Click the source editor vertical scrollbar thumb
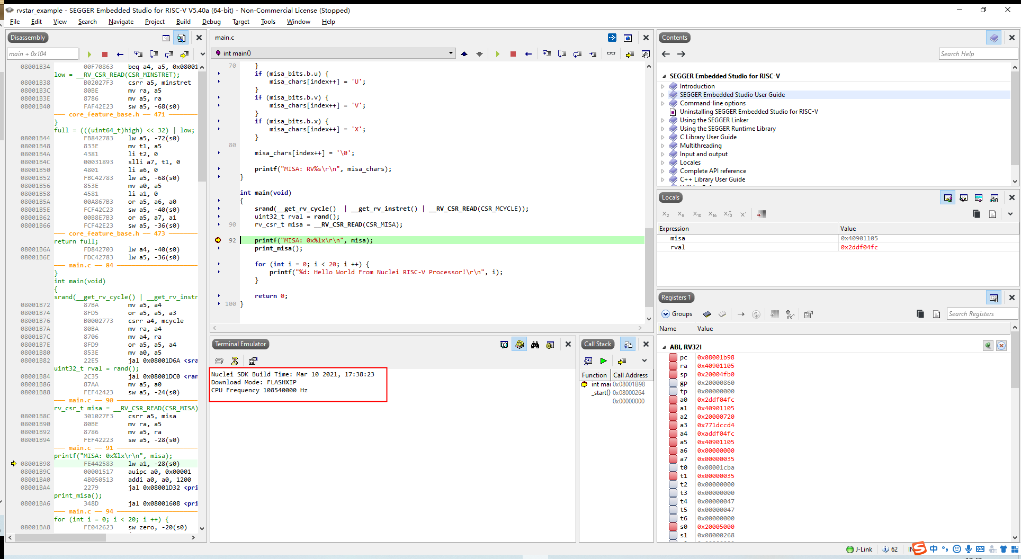The image size is (1021, 559). (649, 267)
